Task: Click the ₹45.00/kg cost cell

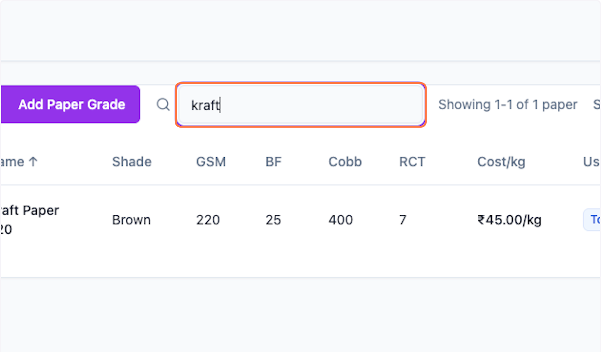Action: click(x=509, y=220)
